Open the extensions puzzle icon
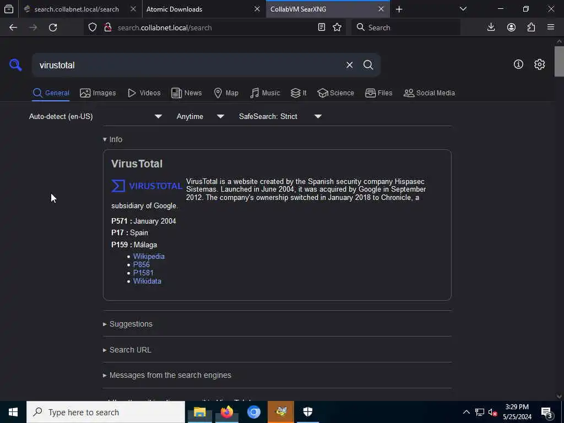Viewport: 564px width, 423px height. (532, 28)
